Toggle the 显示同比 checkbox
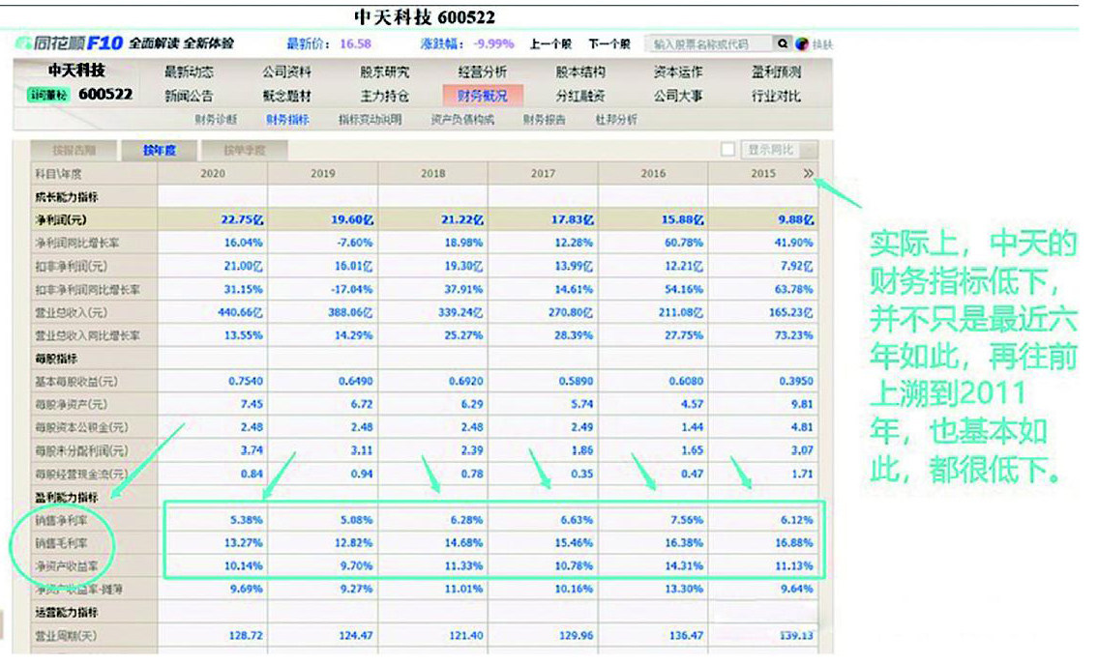This screenshot has height=664, width=1098. pos(728,150)
